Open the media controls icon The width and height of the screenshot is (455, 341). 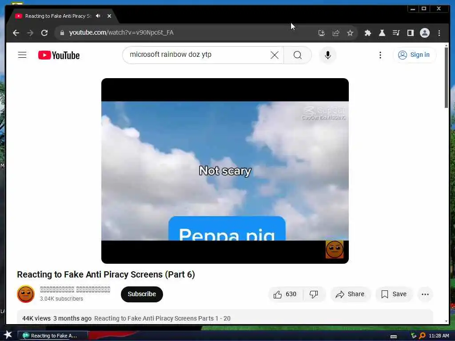point(396,33)
